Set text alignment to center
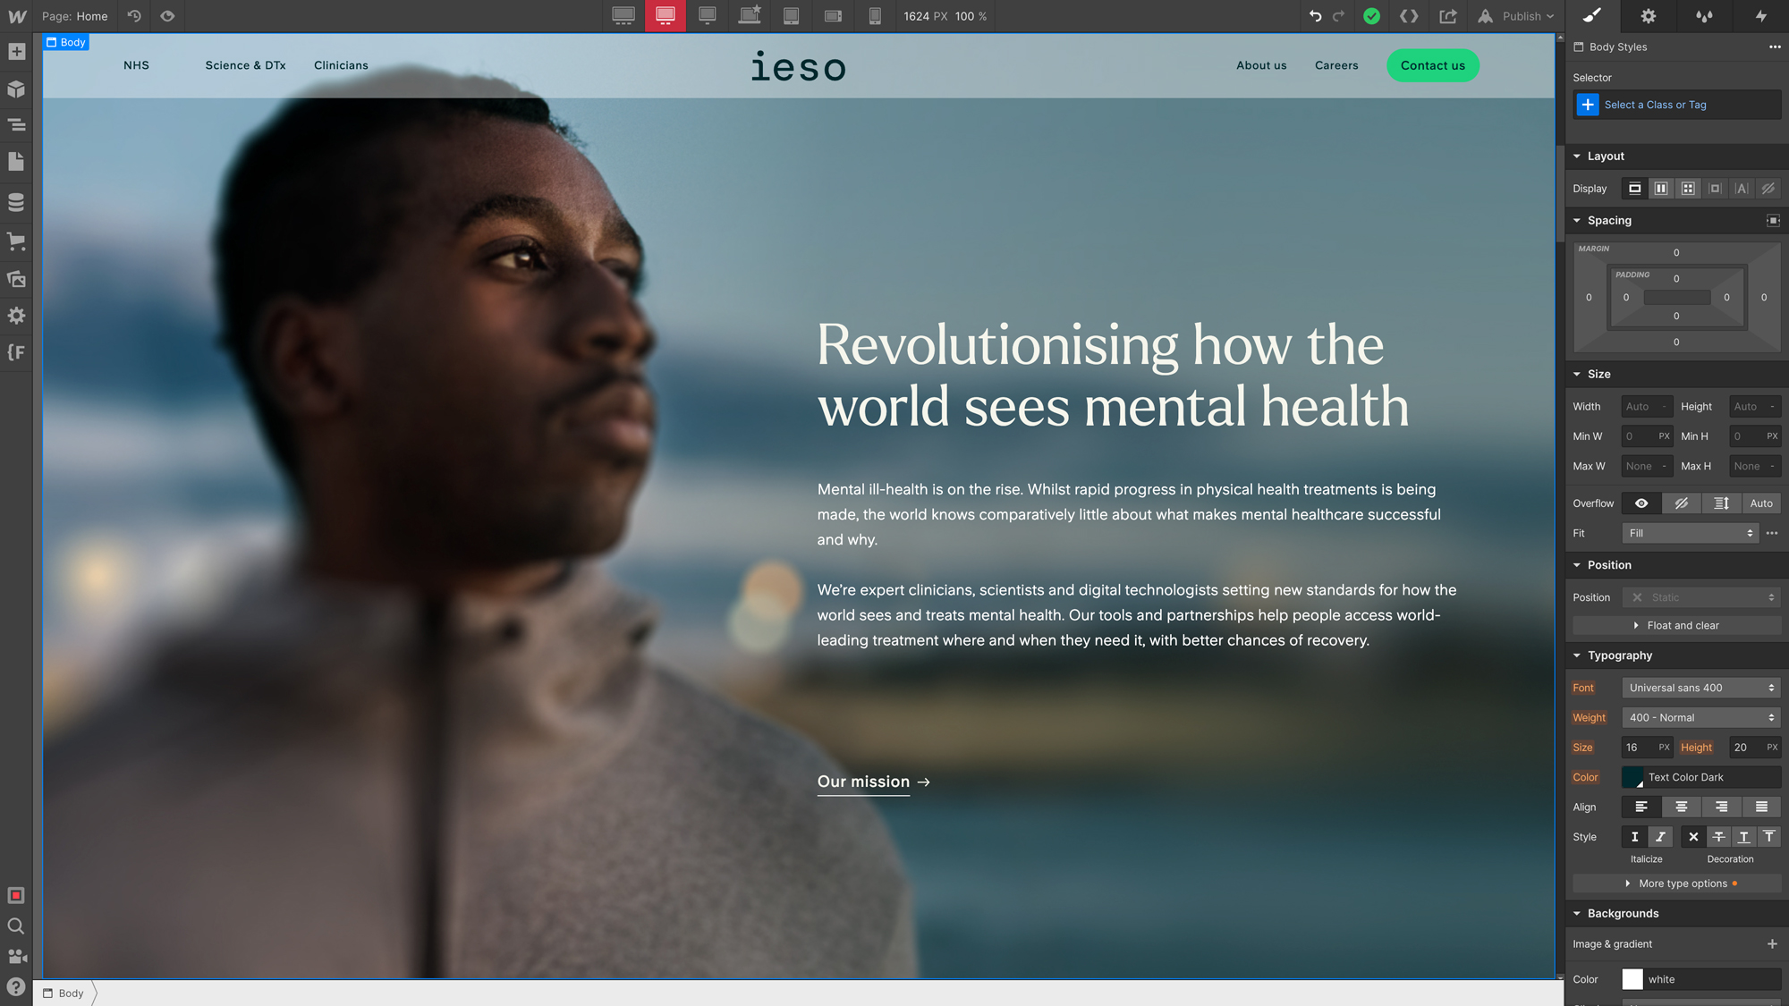This screenshot has width=1789, height=1006. 1681,807
